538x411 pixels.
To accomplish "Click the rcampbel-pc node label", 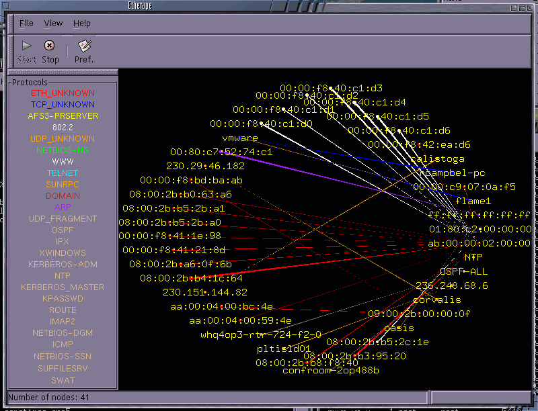I will click(453, 173).
